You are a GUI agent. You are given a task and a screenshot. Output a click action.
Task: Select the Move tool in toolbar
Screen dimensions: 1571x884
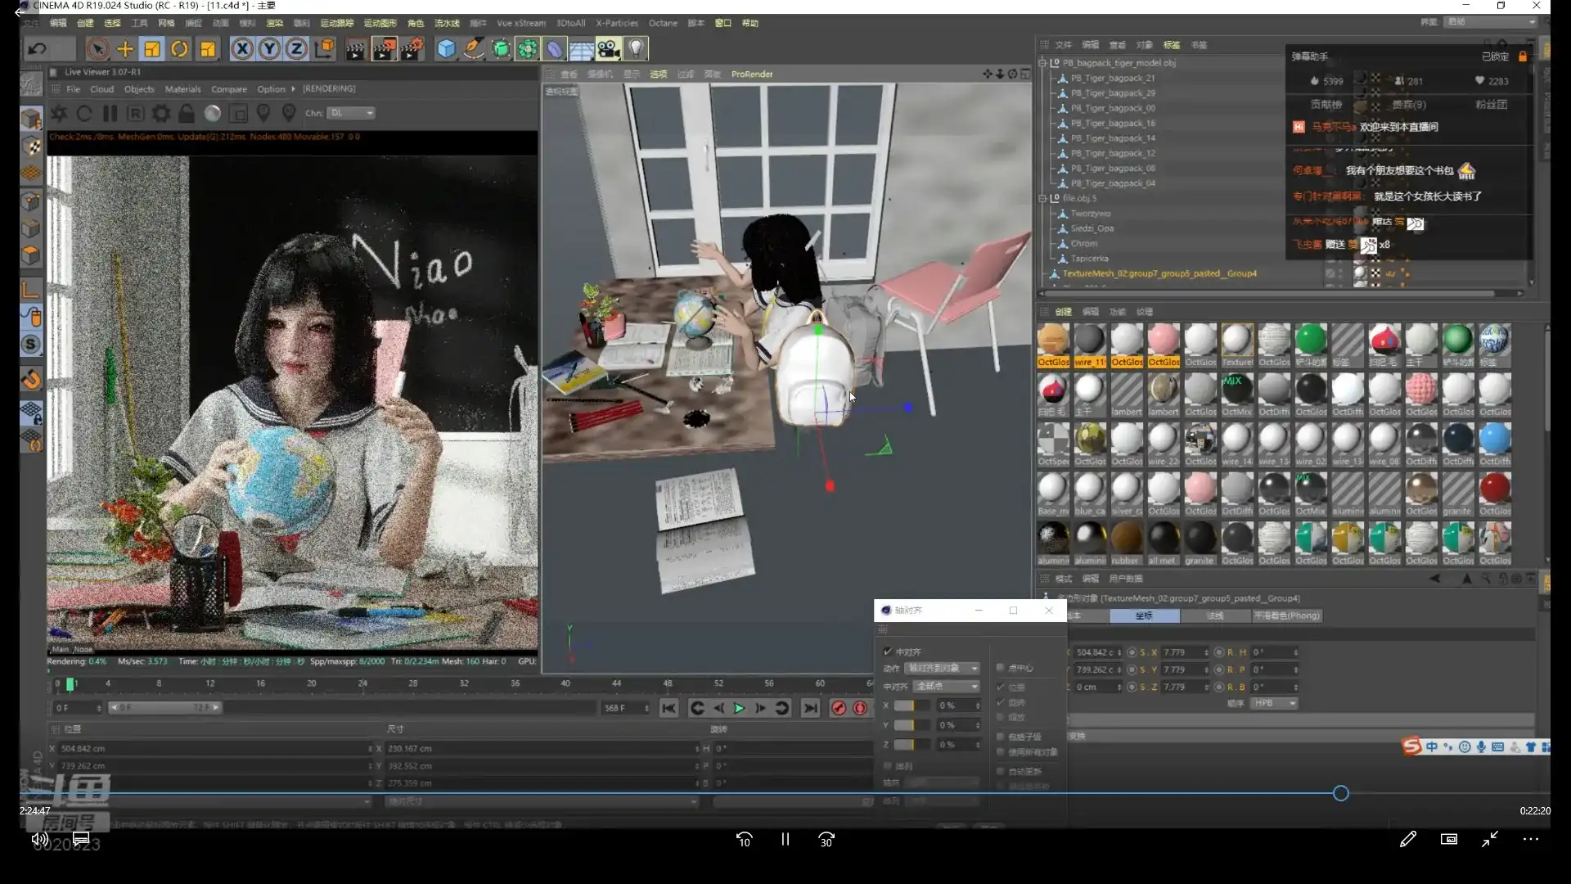click(125, 49)
